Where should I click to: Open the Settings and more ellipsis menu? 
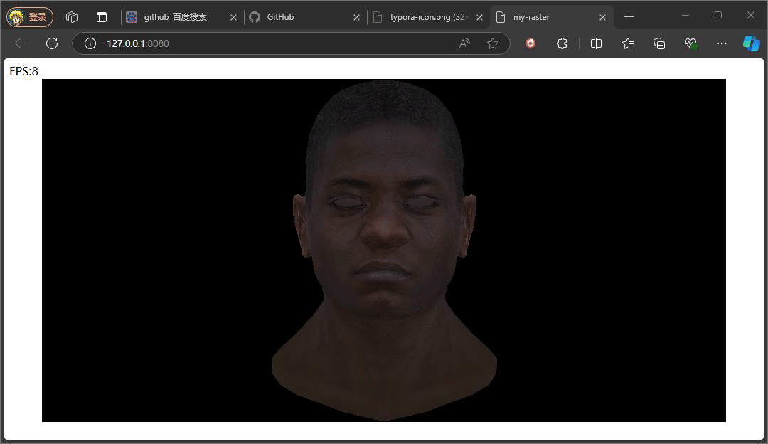[x=722, y=43]
